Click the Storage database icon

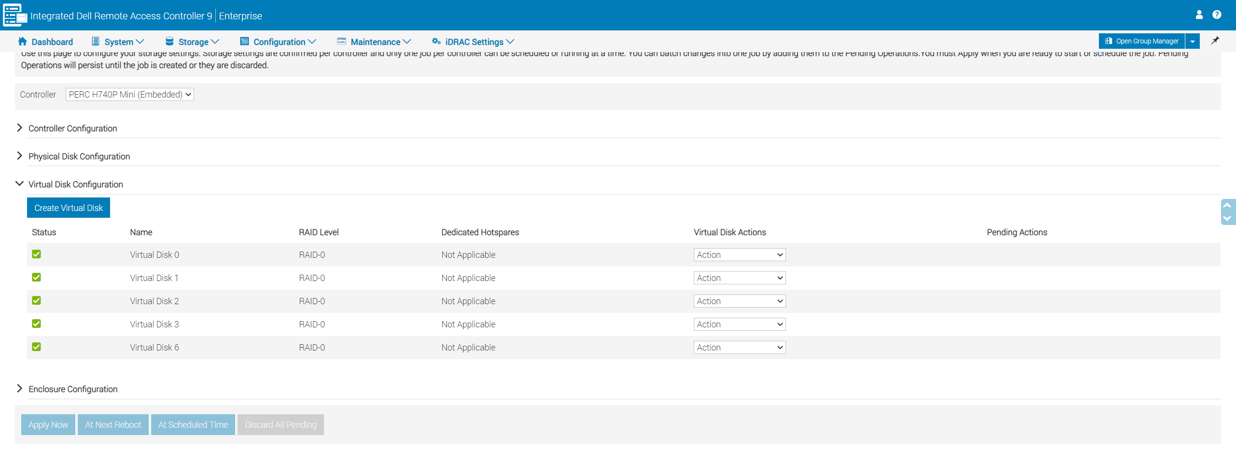pyautogui.click(x=169, y=41)
